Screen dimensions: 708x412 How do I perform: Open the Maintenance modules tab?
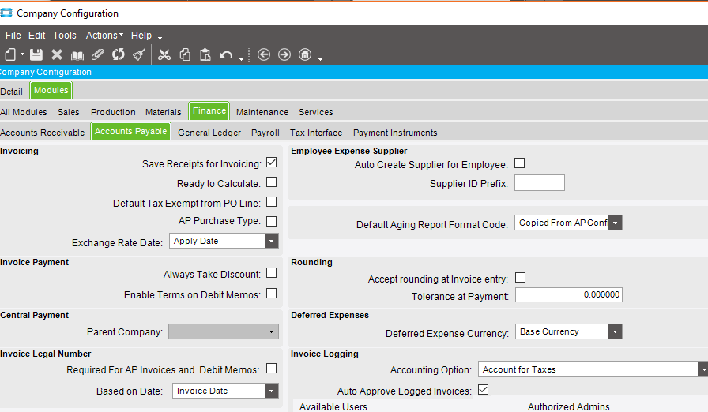click(x=262, y=112)
